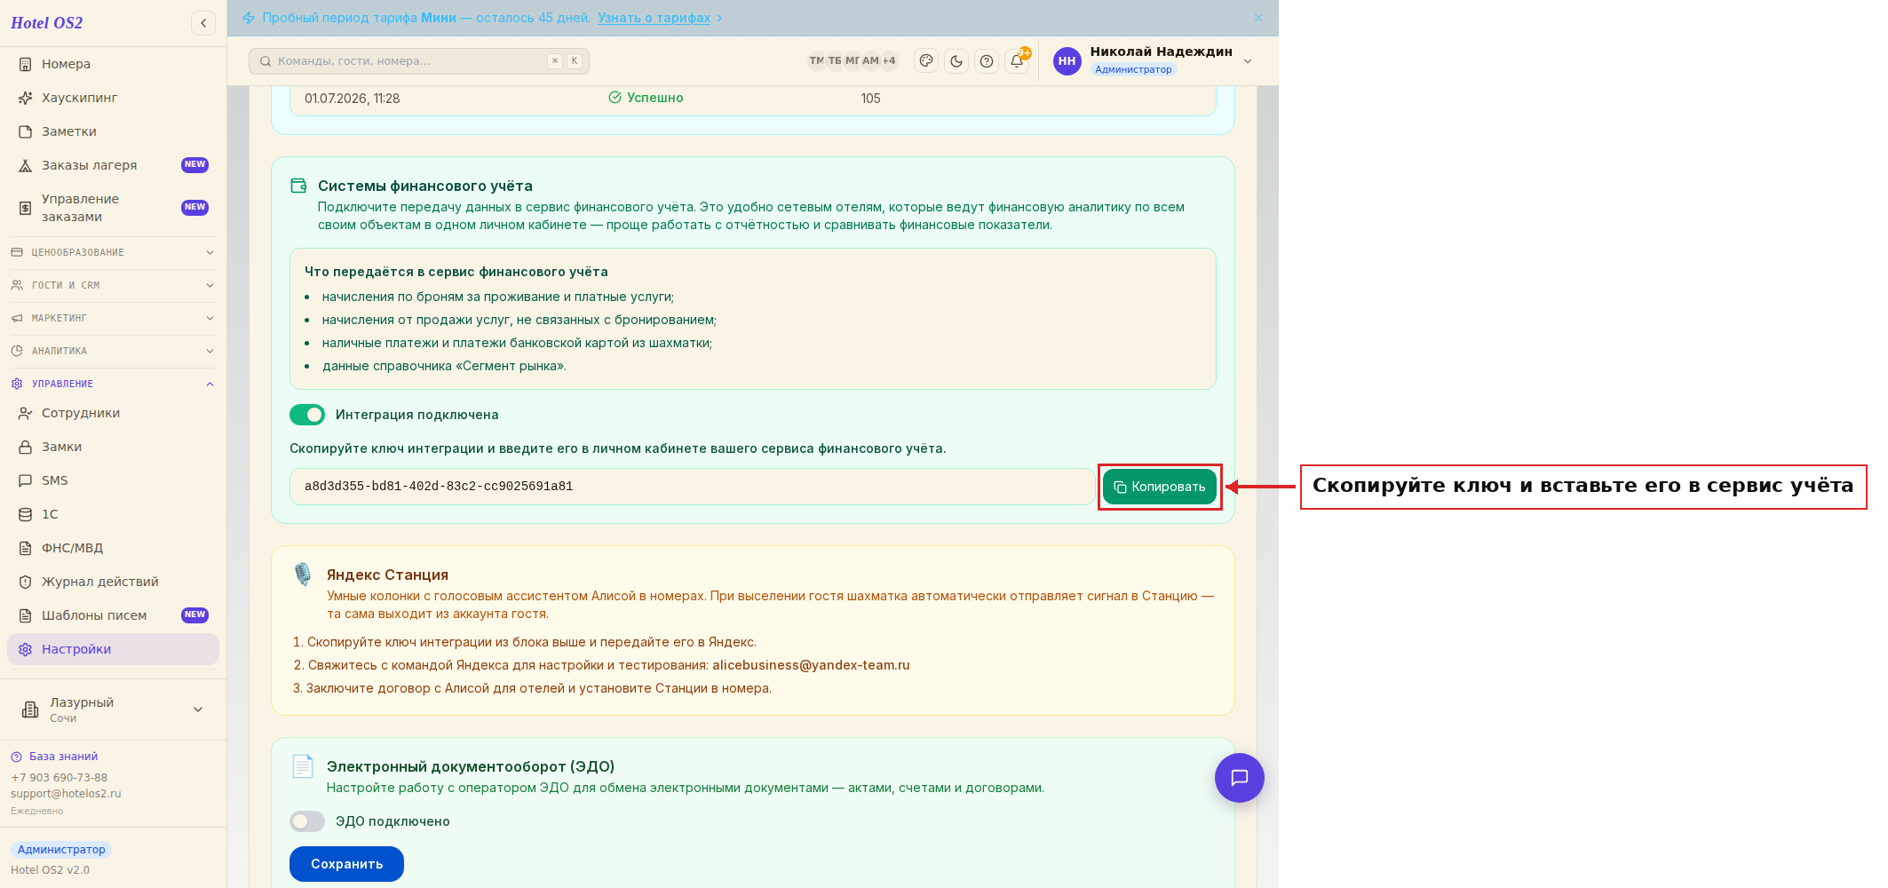Open the chat support bubble
The image size is (1888, 888).
1239,778
